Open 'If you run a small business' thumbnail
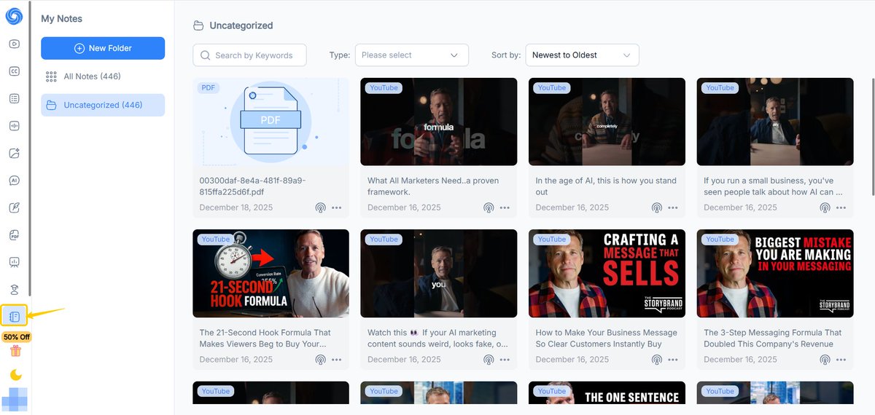This screenshot has height=415, width=875. [775, 122]
